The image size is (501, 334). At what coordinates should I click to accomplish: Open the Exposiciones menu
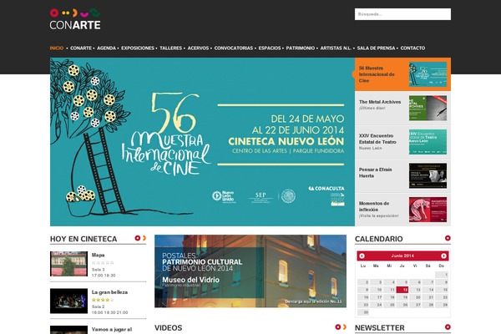tap(138, 48)
